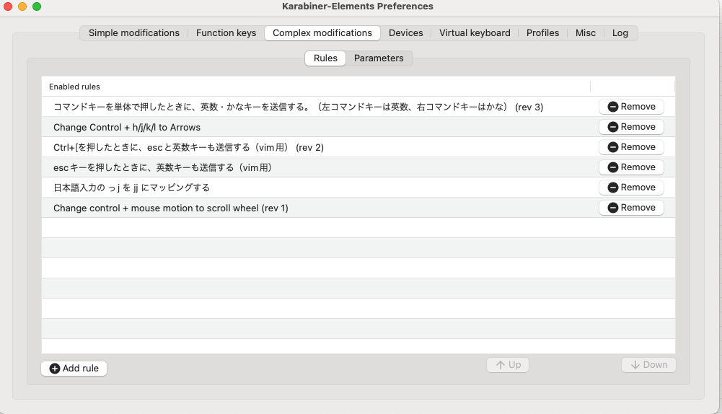Minimize the Preferences window with yellow button
Image resolution: width=722 pixels, height=414 pixels.
tap(22, 6)
